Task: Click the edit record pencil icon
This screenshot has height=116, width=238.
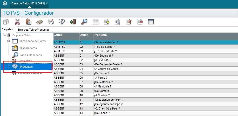Action: click(129, 22)
